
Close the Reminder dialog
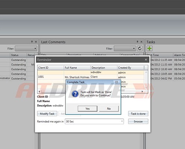click(x=146, y=60)
